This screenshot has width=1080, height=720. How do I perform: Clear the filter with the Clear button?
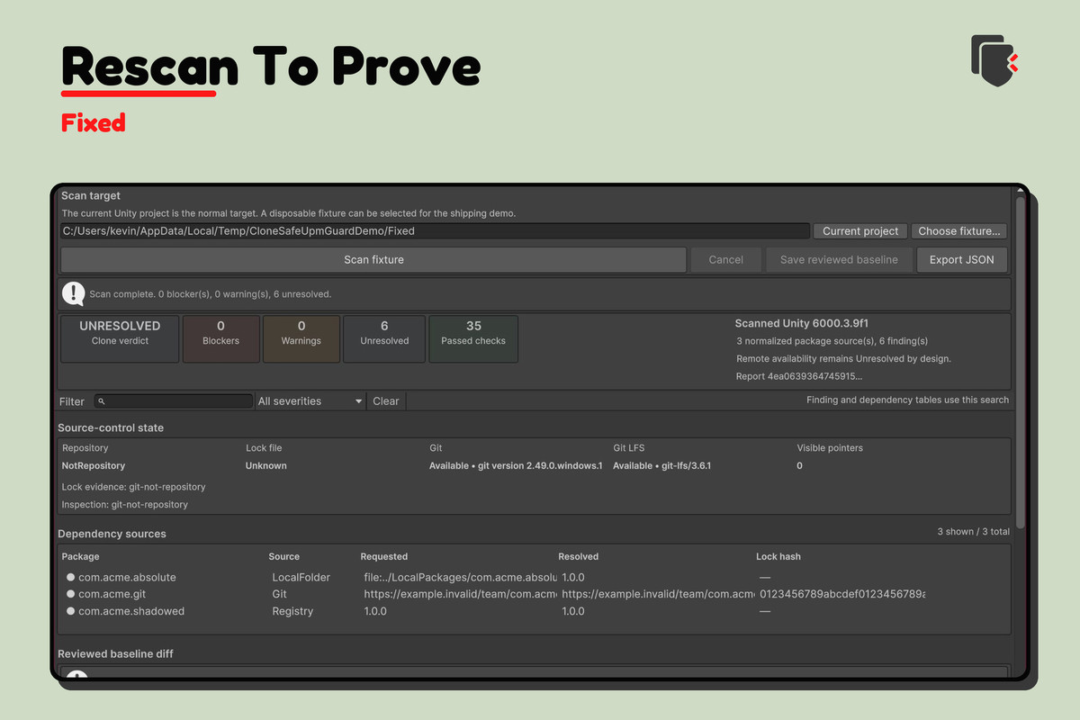tap(386, 401)
